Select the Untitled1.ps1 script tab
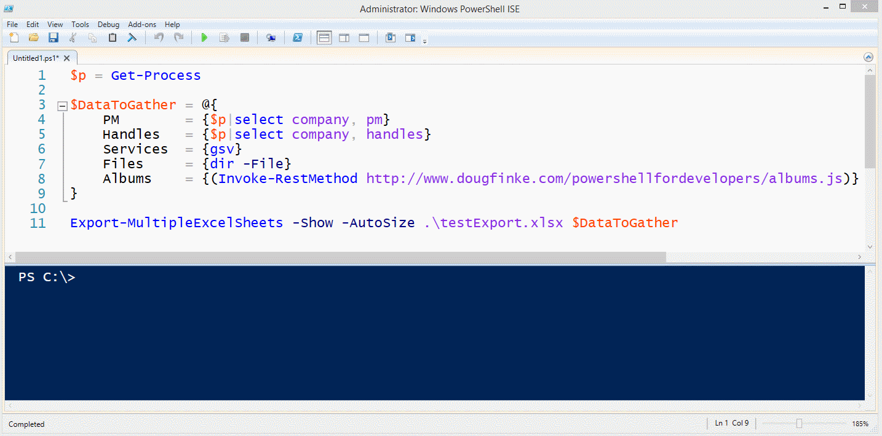882x436 pixels. point(36,58)
